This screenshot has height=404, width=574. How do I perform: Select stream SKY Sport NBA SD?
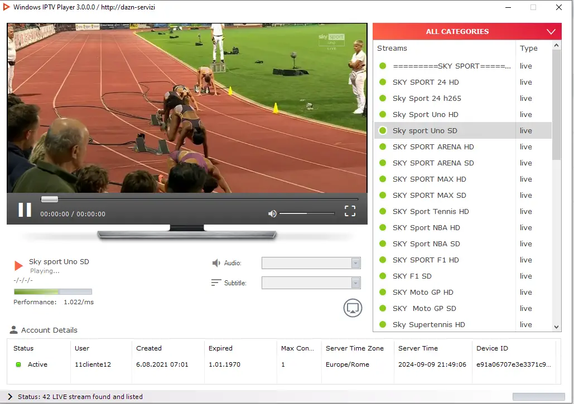pos(463,244)
